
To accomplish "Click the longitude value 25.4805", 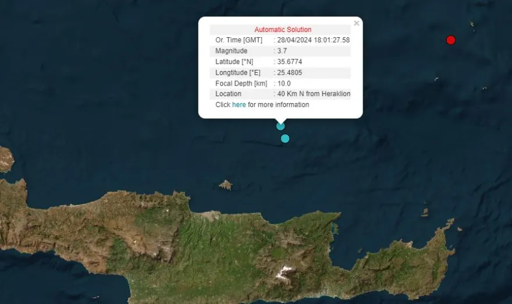I will [x=289, y=73].
